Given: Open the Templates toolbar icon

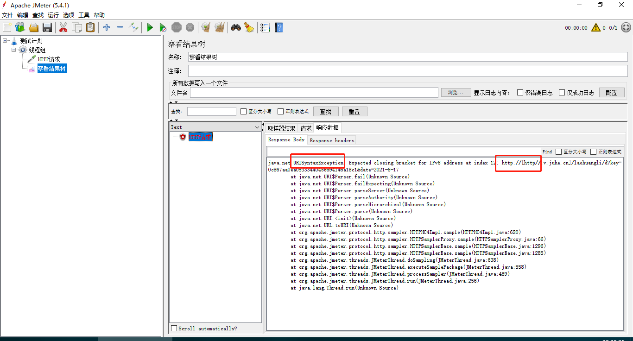Looking at the screenshot, I should [20, 27].
